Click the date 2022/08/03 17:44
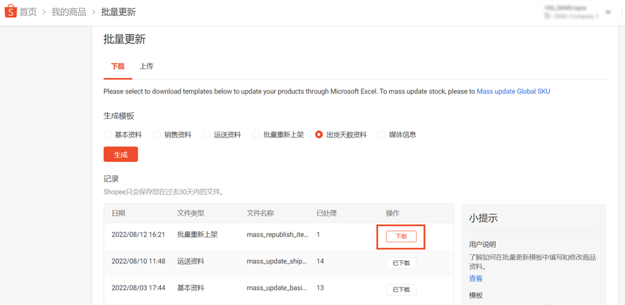 coord(138,288)
